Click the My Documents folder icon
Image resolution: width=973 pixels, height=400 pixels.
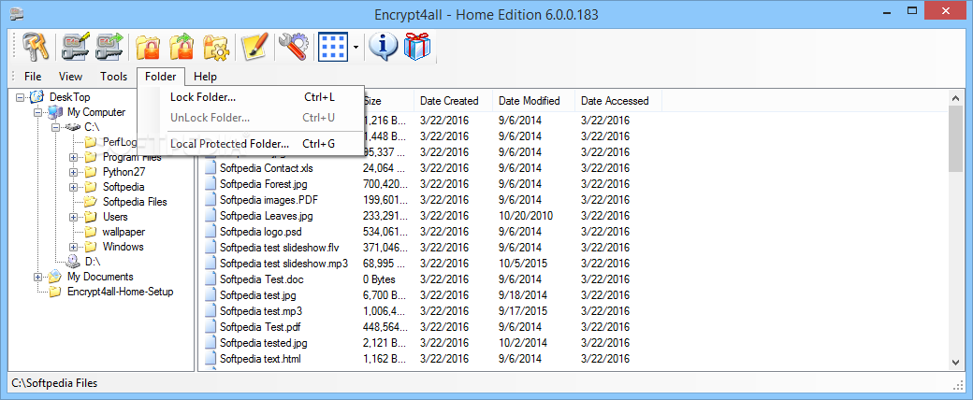click(x=56, y=276)
